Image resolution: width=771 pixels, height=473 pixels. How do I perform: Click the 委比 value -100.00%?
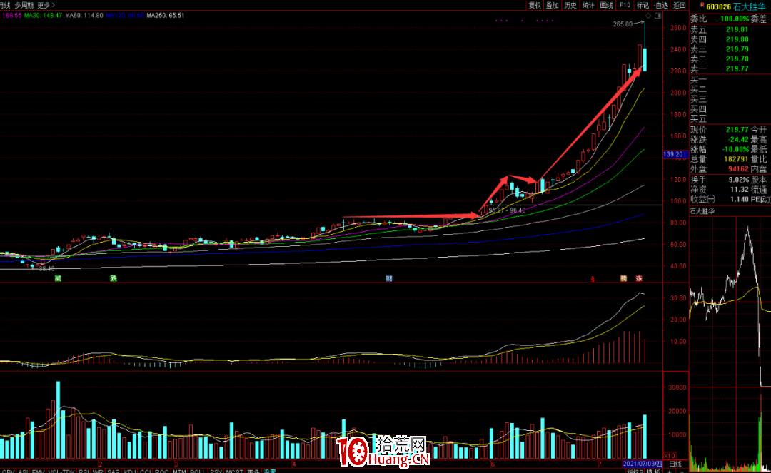tap(733, 19)
